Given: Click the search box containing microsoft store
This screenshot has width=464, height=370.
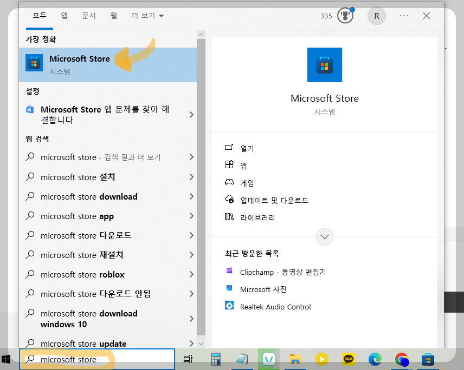Looking at the screenshot, I should coord(97,359).
